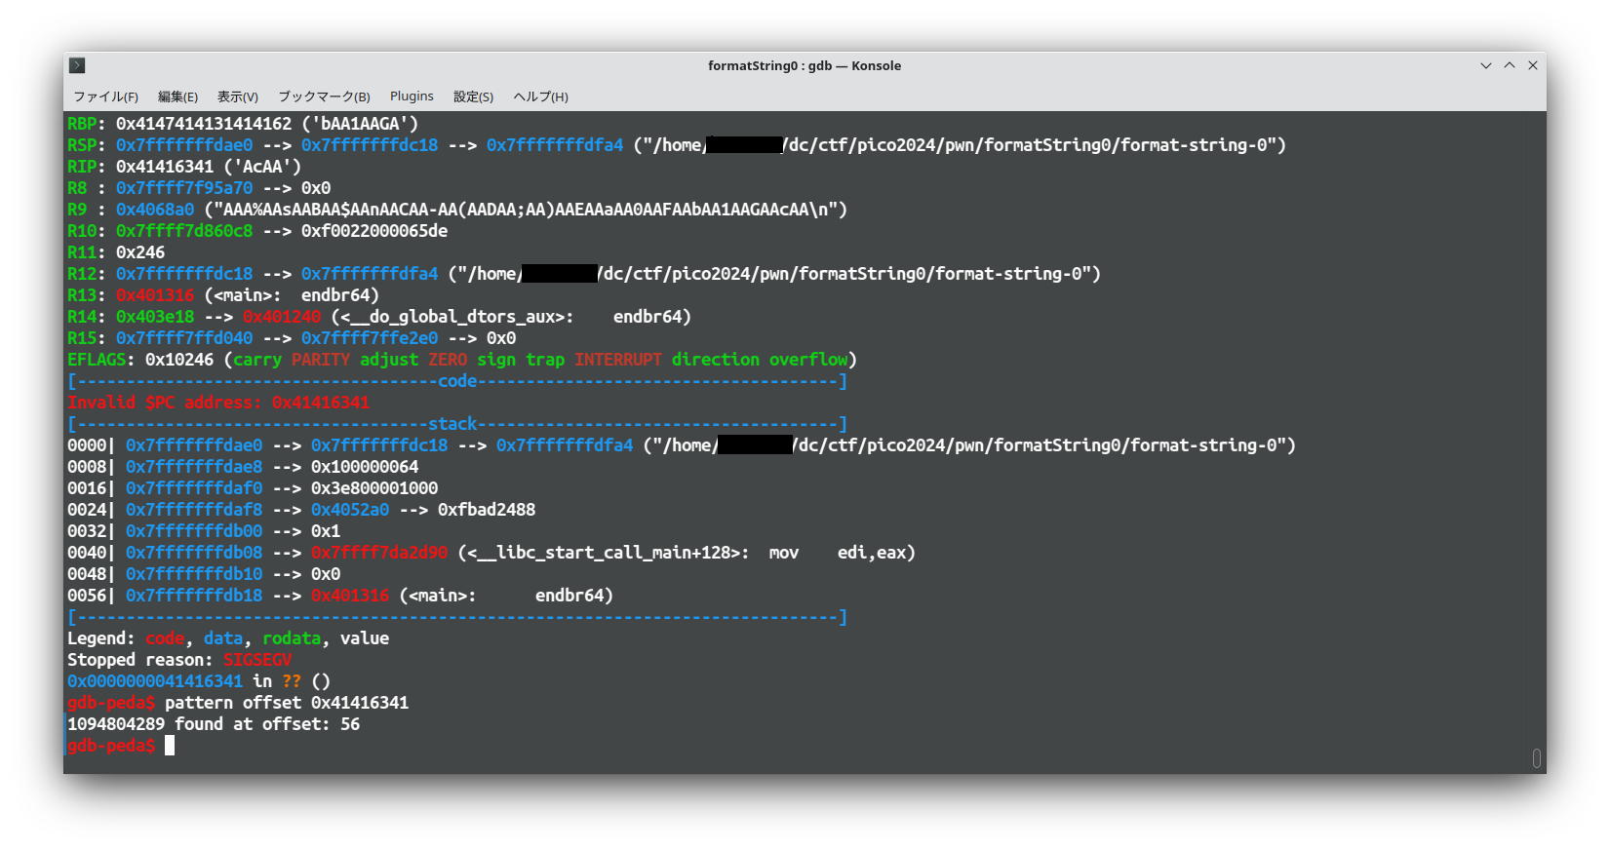Click the 'pattern offset 0x41416341' command text
This screenshot has height=849, width=1610.
tap(287, 703)
